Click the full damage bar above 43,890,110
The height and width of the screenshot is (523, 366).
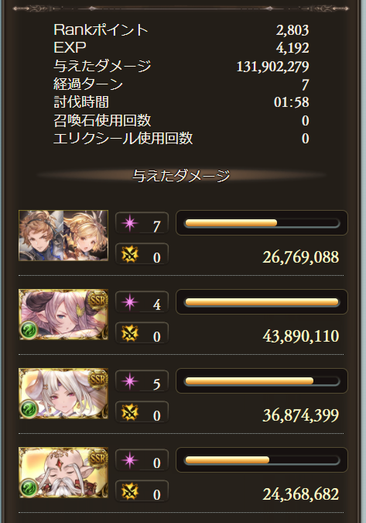coord(262,302)
